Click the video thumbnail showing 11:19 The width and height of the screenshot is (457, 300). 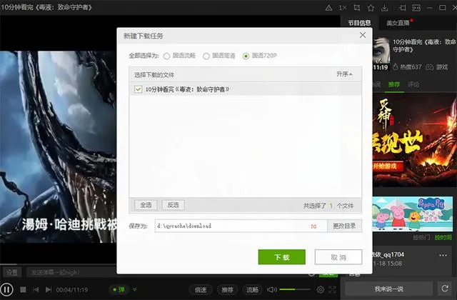coord(381,54)
